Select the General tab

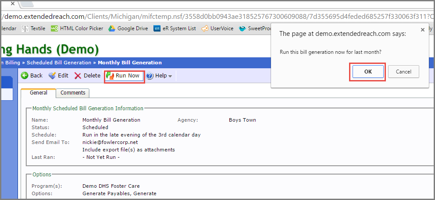point(38,93)
